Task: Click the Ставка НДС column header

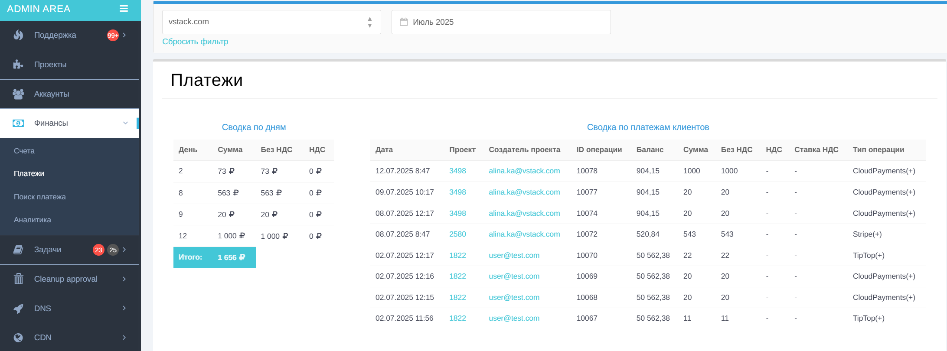Action: coord(816,149)
